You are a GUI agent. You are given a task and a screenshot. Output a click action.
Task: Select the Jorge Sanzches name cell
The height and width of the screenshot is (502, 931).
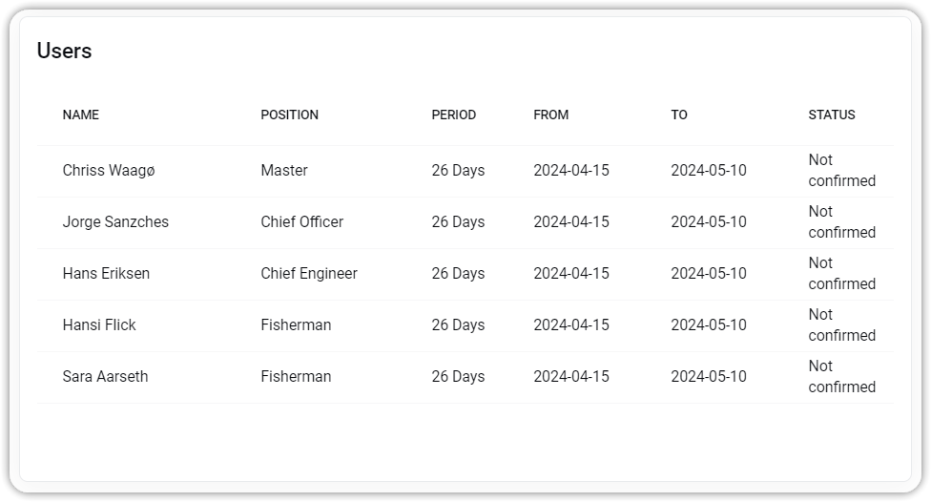click(x=115, y=222)
